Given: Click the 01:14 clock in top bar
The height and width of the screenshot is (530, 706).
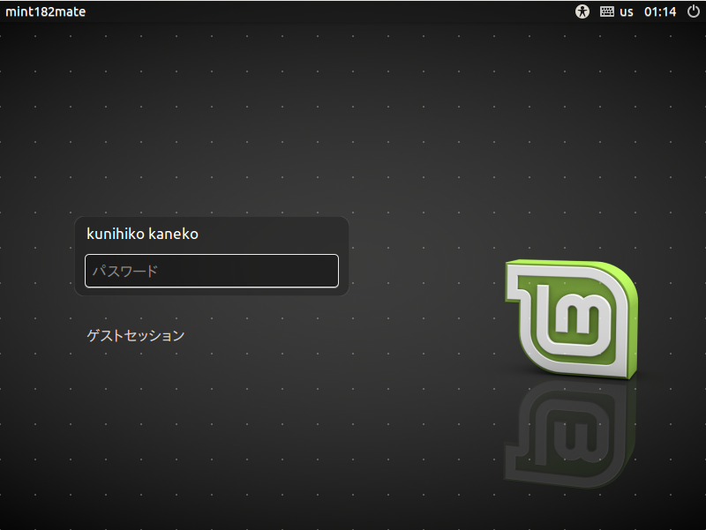Looking at the screenshot, I should [659, 11].
